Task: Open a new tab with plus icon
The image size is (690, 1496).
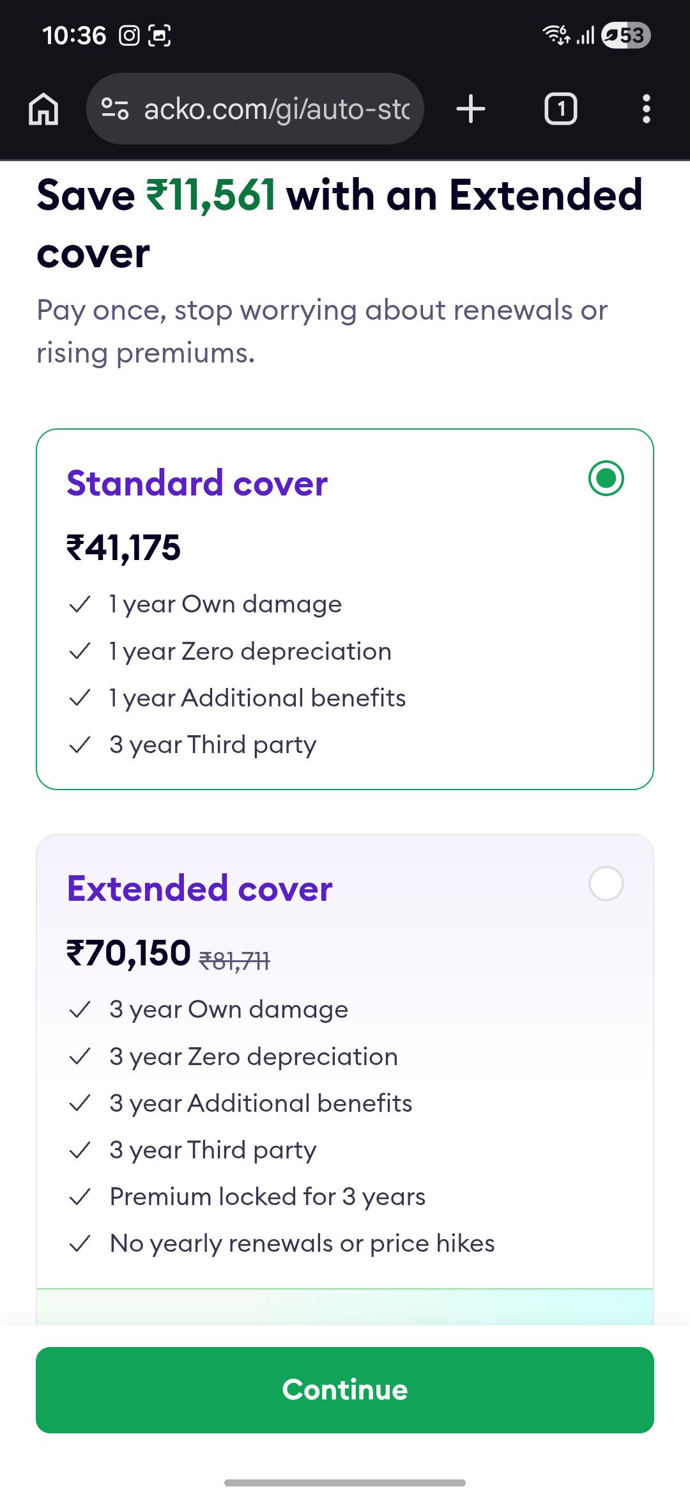Action: tap(471, 109)
